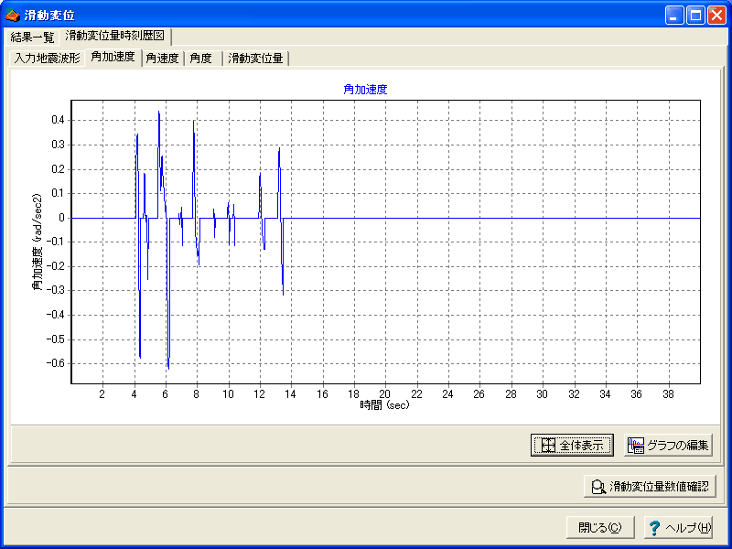The height and width of the screenshot is (549, 732).
Task: Select the 角加速度 tab
Action: (x=113, y=58)
